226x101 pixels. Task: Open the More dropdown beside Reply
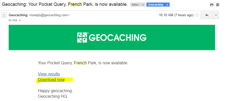coord(216,15)
